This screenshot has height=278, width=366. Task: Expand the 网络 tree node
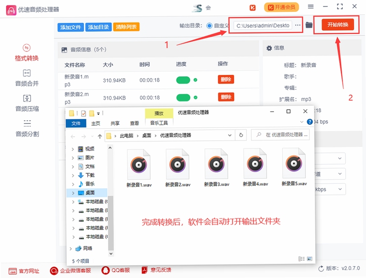71,249
